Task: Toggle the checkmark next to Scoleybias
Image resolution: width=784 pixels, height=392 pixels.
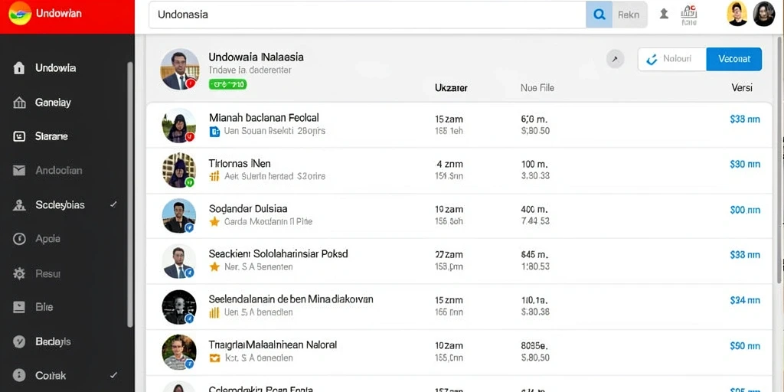Action: click(x=113, y=204)
